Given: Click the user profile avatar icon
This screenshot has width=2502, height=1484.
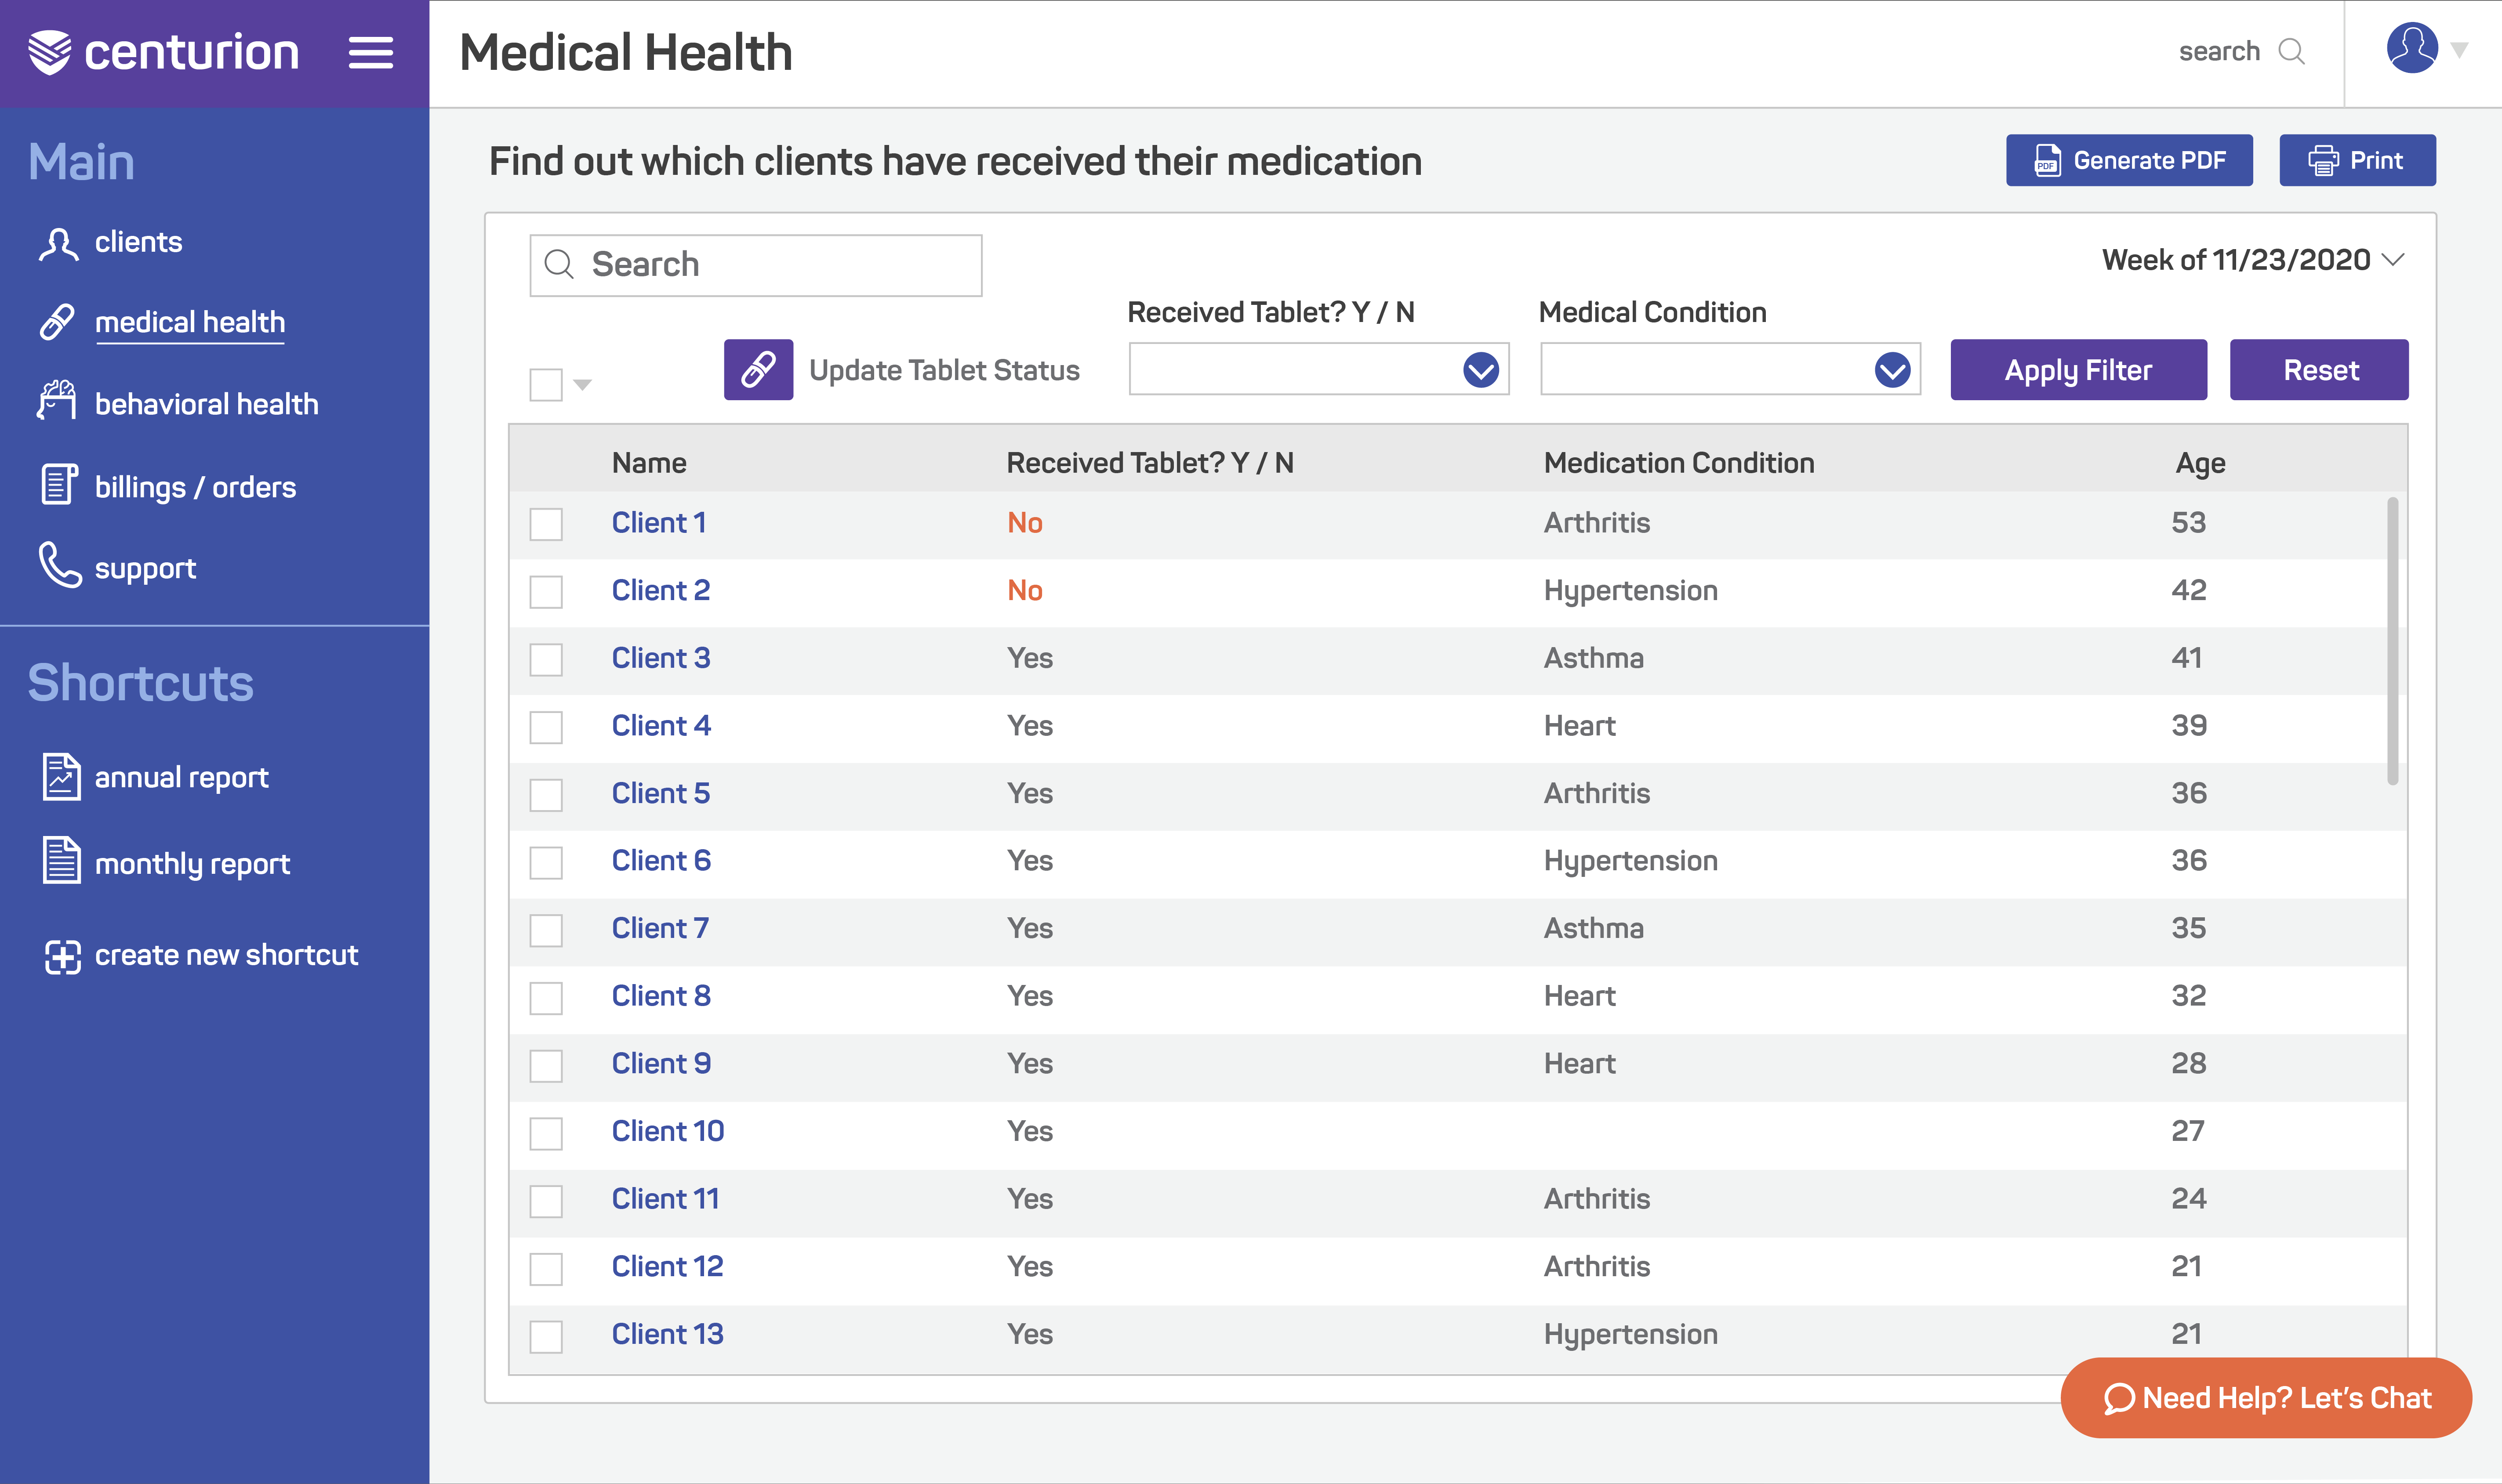Looking at the screenshot, I should (2412, 48).
